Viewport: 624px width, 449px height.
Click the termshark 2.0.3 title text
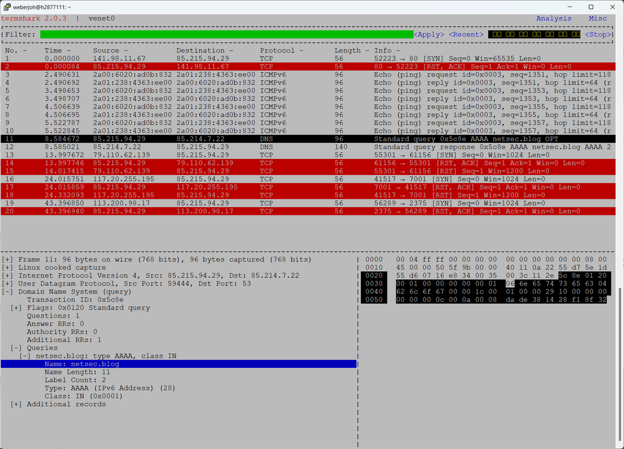(34, 18)
